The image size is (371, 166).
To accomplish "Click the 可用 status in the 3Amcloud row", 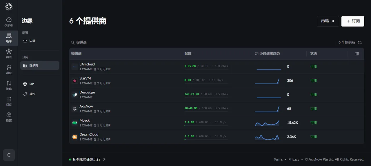I will [314, 67].
